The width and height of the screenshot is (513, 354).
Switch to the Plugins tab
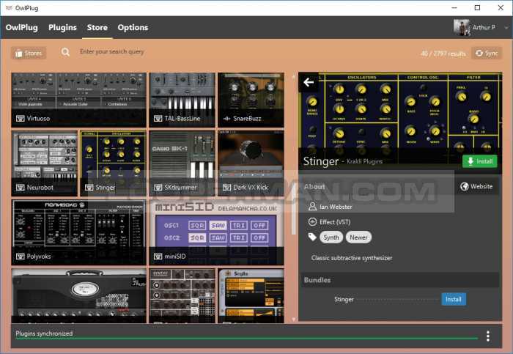pyautogui.click(x=62, y=28)
